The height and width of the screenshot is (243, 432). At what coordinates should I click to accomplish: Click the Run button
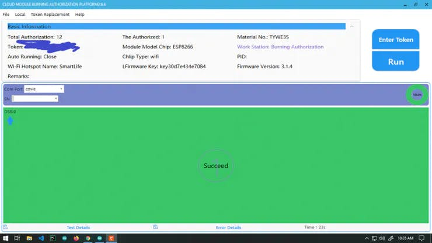(396, 61)
